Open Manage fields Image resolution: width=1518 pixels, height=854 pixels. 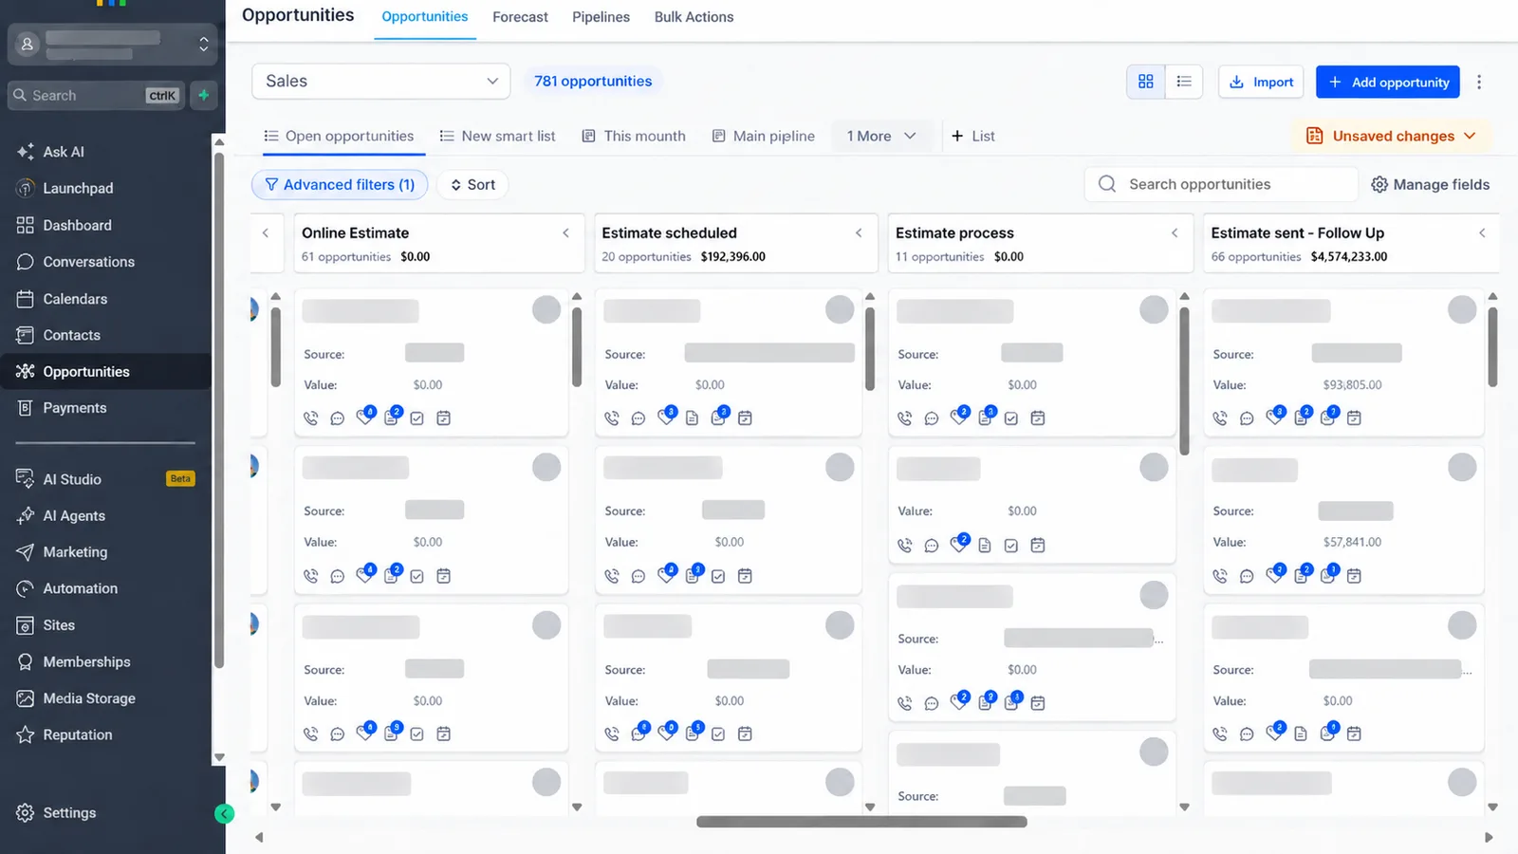click(x=1431, y=185)
